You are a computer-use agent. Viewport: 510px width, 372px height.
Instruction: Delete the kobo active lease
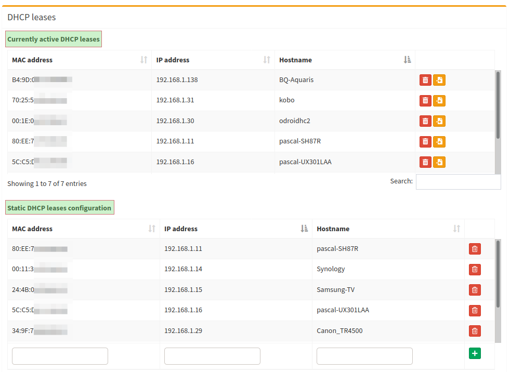[x=425, y=100]
